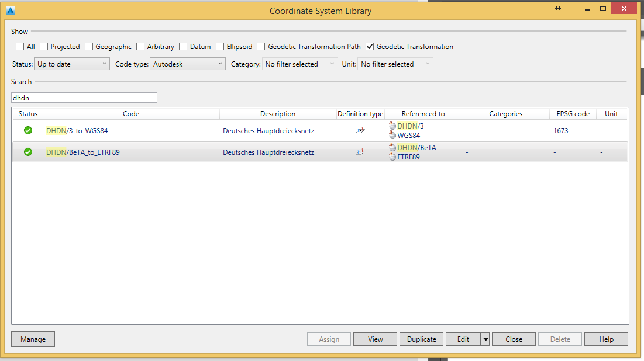Sort by the Code column header
644x361 pixels.
click(131, 114)
